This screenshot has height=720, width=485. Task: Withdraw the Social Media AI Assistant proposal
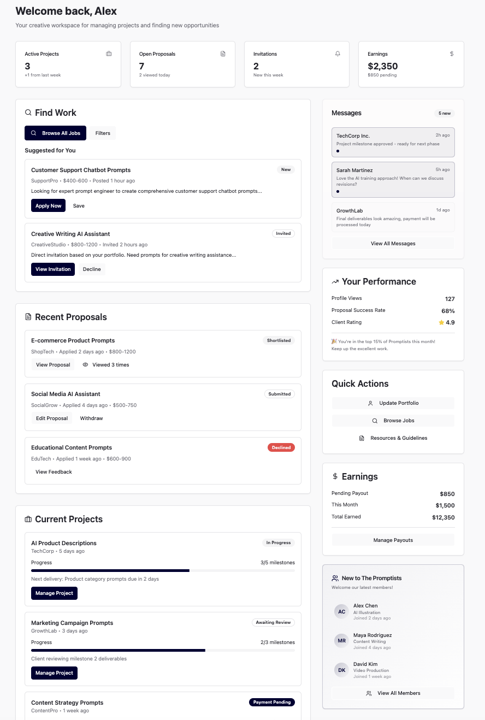(x=91, y=418)
